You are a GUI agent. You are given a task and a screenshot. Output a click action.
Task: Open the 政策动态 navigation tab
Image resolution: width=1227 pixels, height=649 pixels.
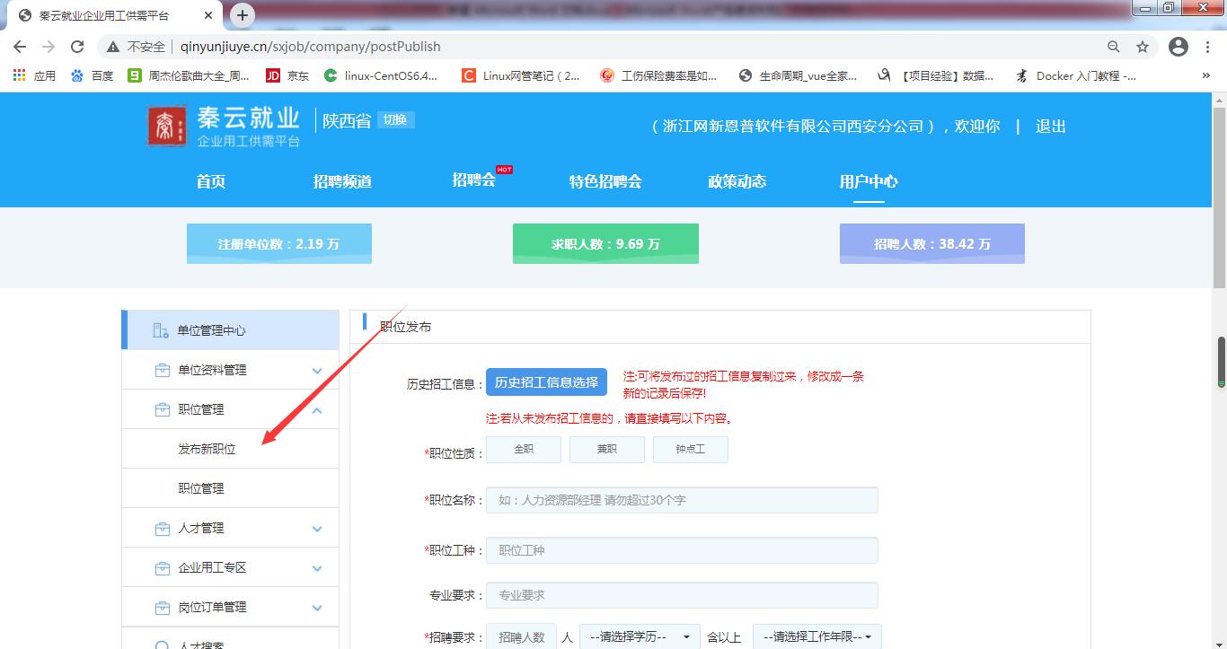[x=737, y=181]
